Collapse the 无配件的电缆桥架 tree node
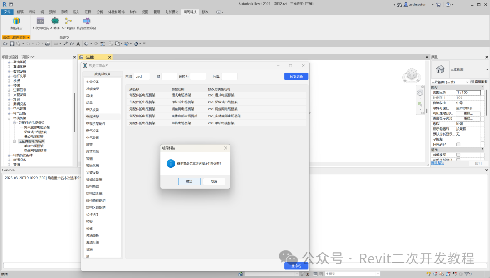 [15, 141]
